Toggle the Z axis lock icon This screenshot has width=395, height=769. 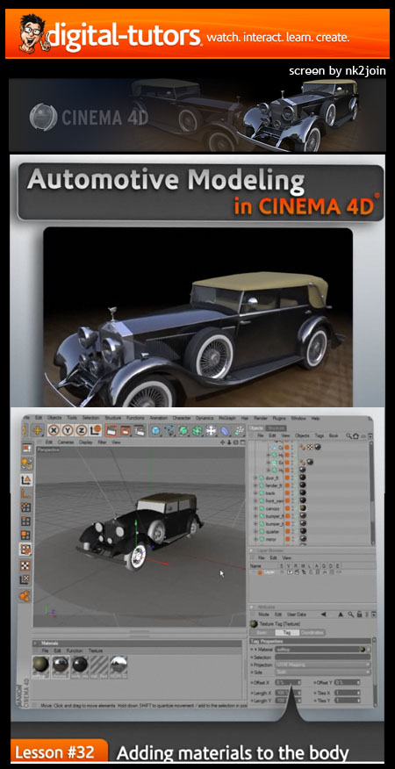[x=81, y=431]
